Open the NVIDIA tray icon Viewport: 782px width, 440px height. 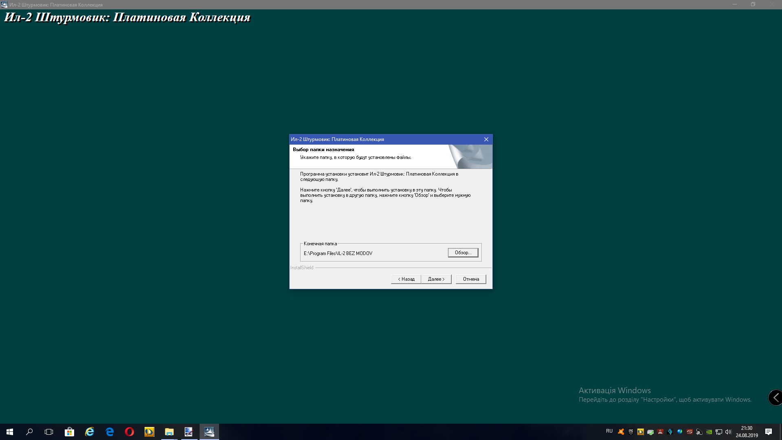[709, 432]
